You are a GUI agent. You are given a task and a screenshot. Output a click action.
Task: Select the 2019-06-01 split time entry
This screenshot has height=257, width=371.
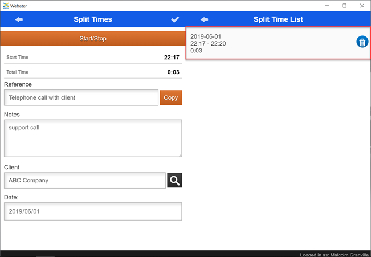pyautogui.click(x=268, y=43)
